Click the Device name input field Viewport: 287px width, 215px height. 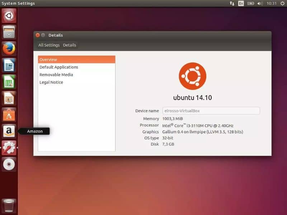coord(211,111)
